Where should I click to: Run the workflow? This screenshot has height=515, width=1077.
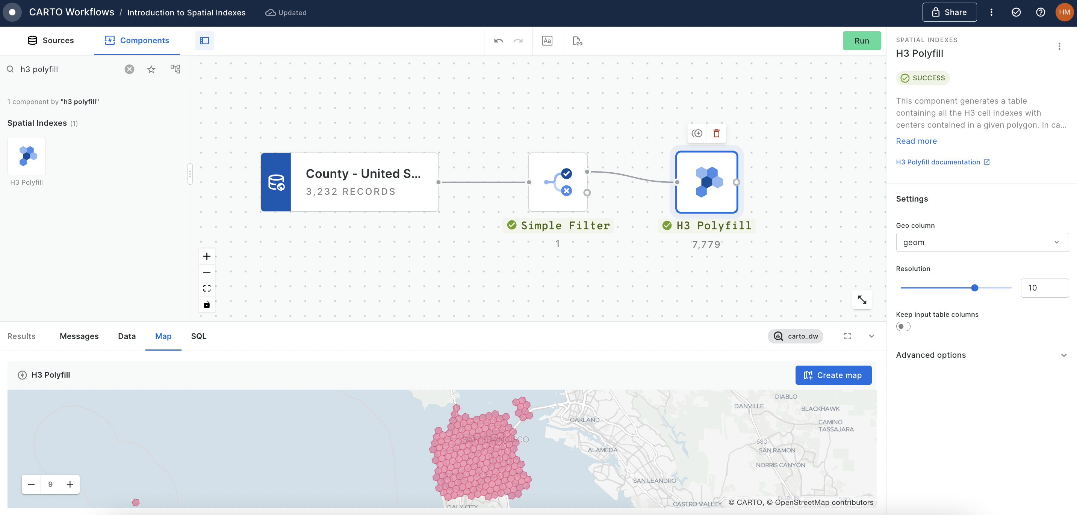pos(861,41)
